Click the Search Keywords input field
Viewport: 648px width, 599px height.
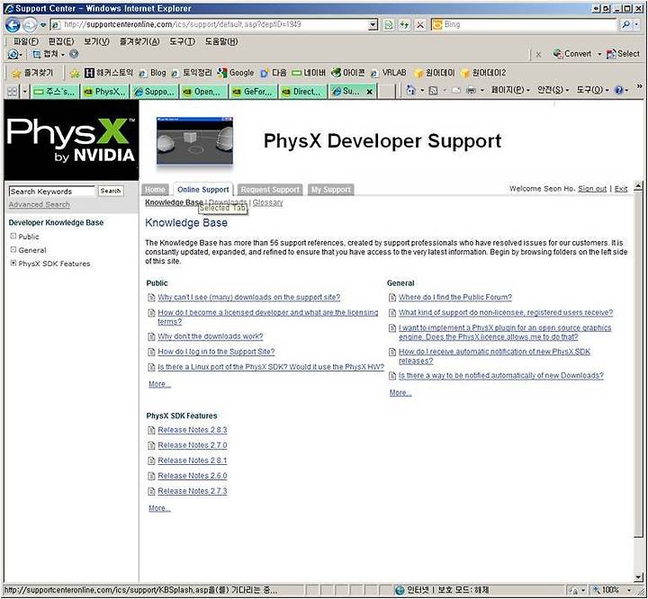[x=52, y=192]
